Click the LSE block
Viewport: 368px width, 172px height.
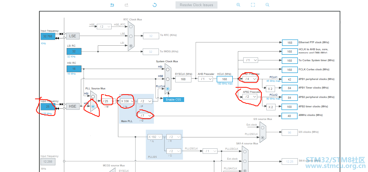pos(73,36)
